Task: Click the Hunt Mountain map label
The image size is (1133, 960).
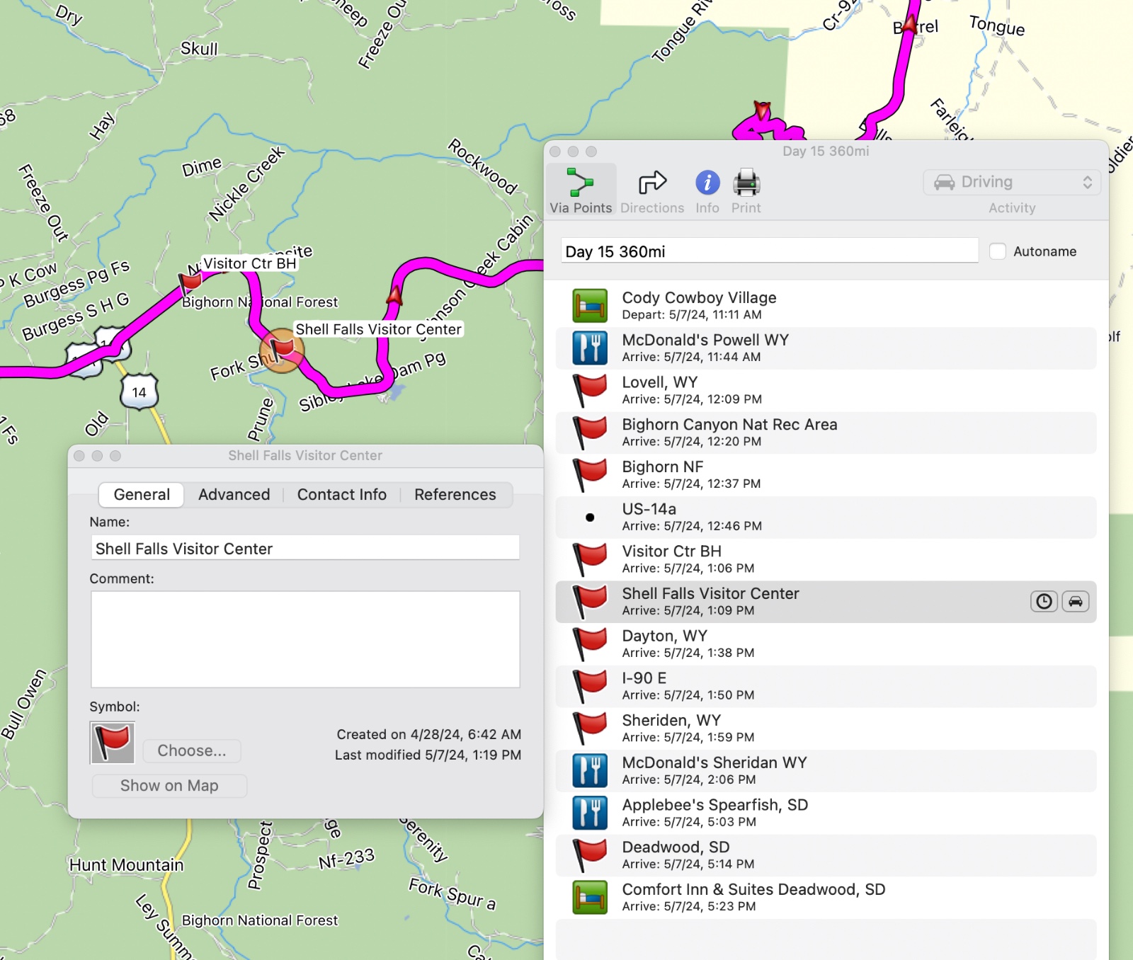Action: [126, 865]
